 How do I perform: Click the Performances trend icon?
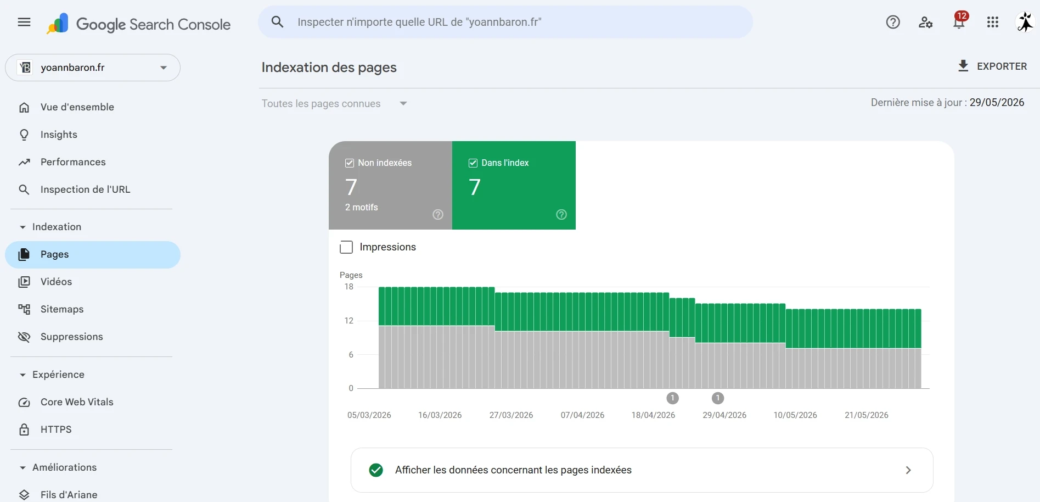(24, 162)
